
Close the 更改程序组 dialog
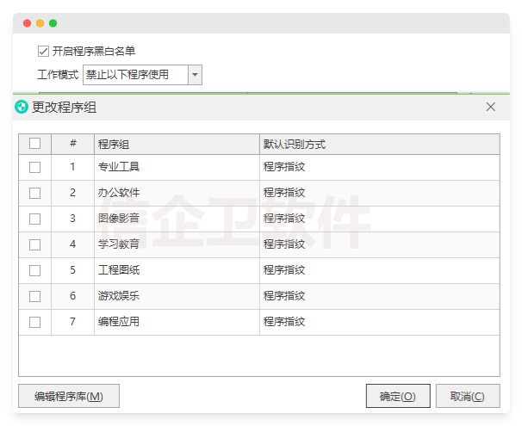coord(491,107)
